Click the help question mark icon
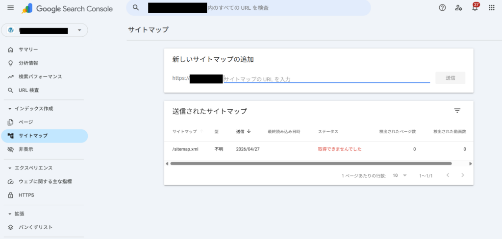 coord(442,8)
